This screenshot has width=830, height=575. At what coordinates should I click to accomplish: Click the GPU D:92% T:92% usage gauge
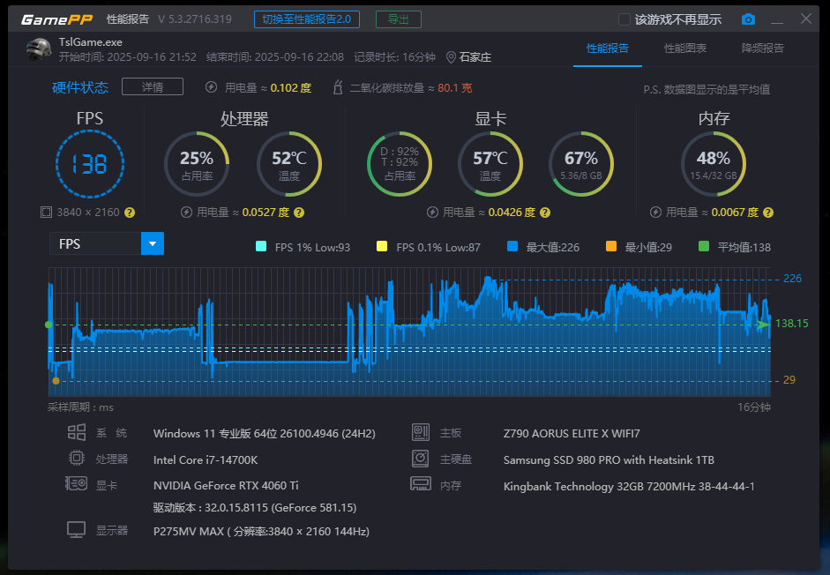pyautogui.click(x=400, y=164)
